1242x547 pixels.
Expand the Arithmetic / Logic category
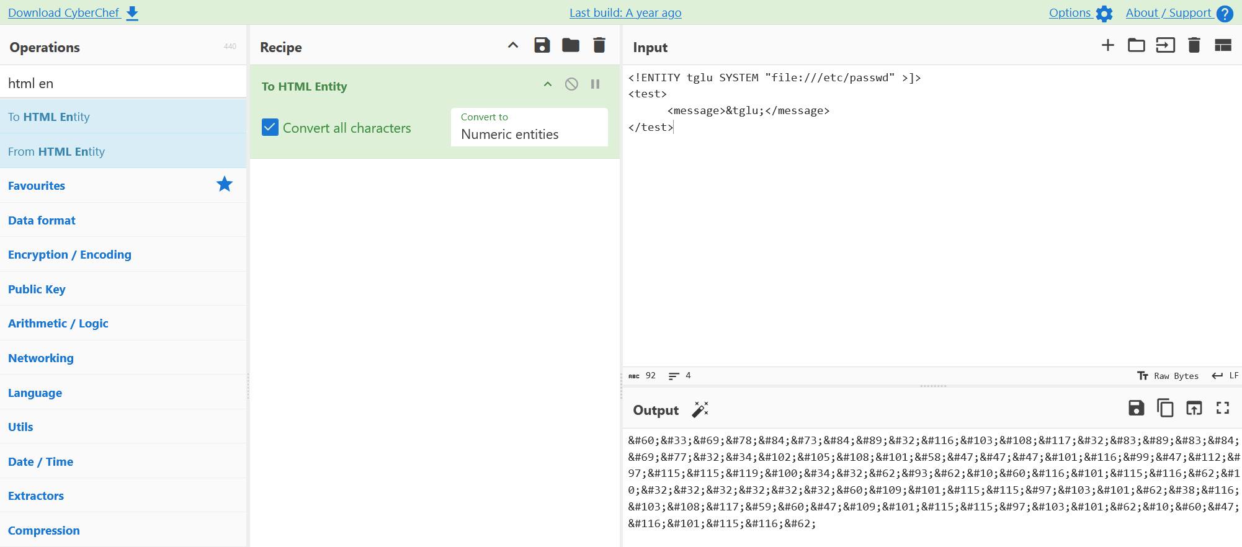point(123,323)
